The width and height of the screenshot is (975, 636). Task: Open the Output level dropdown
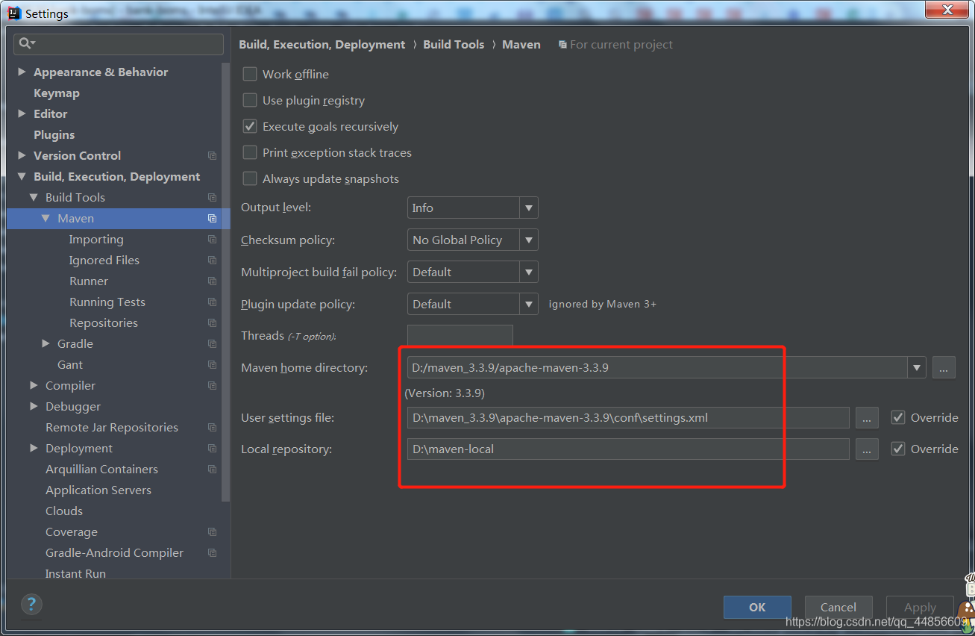[473, 208]
